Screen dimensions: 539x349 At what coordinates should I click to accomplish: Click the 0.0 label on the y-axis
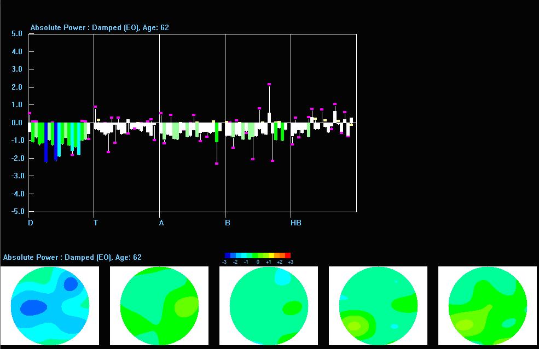point(16,123)
